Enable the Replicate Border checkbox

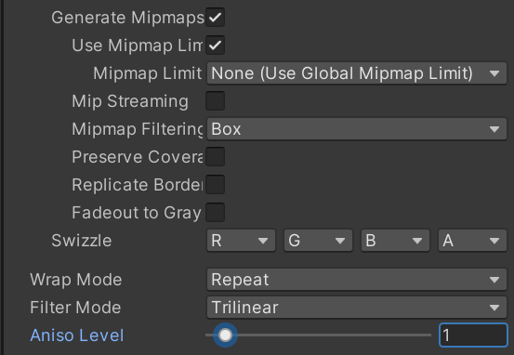click(x=215, y=185)
